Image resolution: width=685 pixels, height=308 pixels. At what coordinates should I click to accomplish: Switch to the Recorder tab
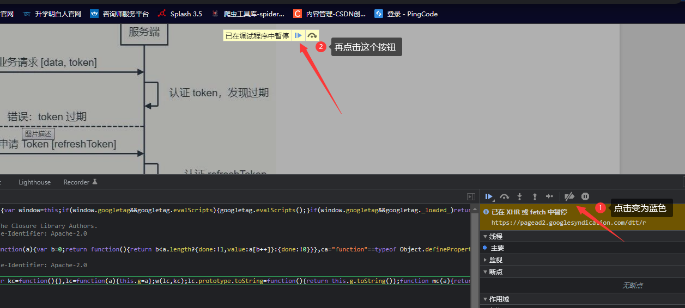tap(80, 182)
